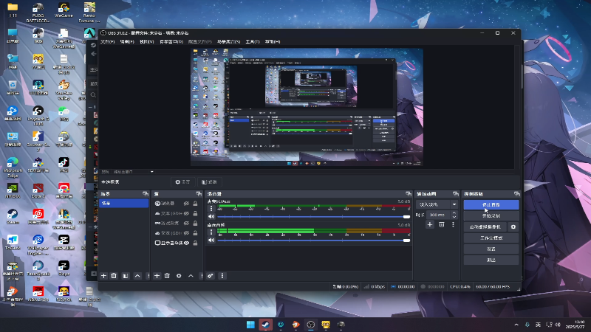Toggle lock on the browser source
Screen dimensions: 591x332
click(x=195, y=204)
